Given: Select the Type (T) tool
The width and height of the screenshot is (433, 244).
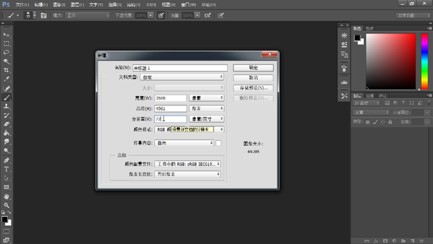Looking at the screenshot, I should (7, 169).
